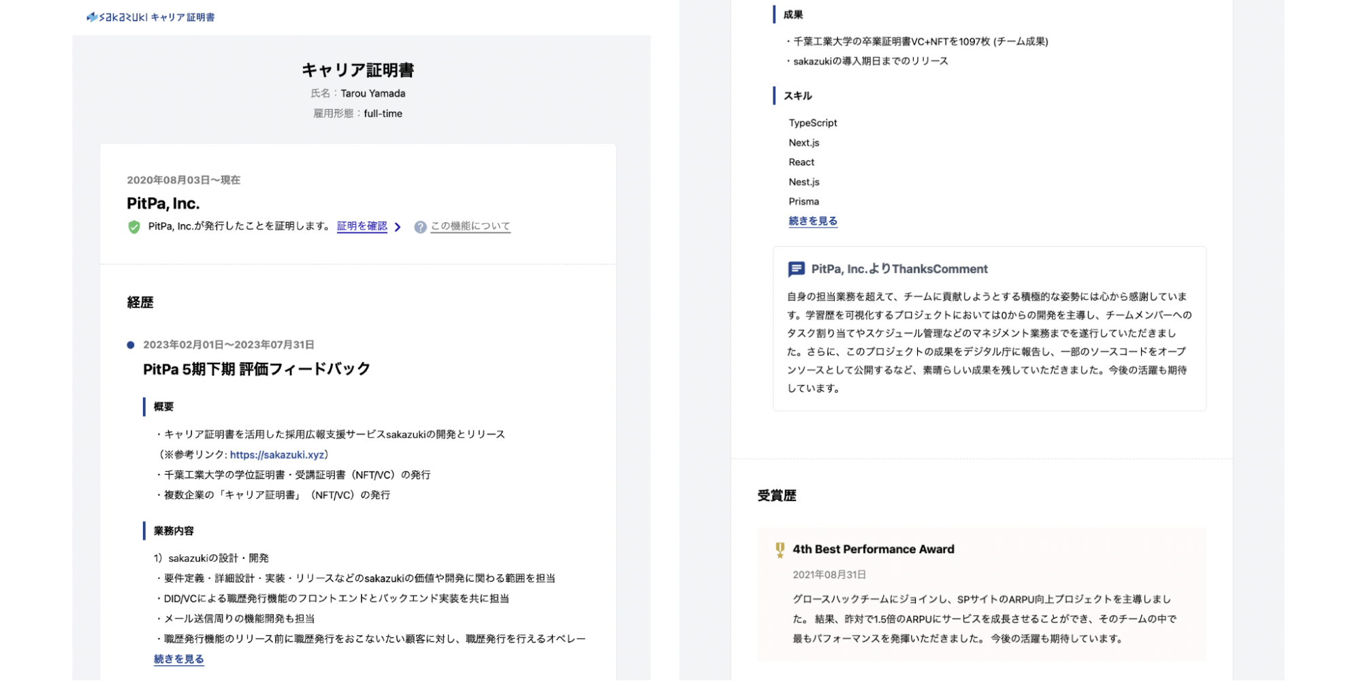Click the award medal icon

(780, 550)
